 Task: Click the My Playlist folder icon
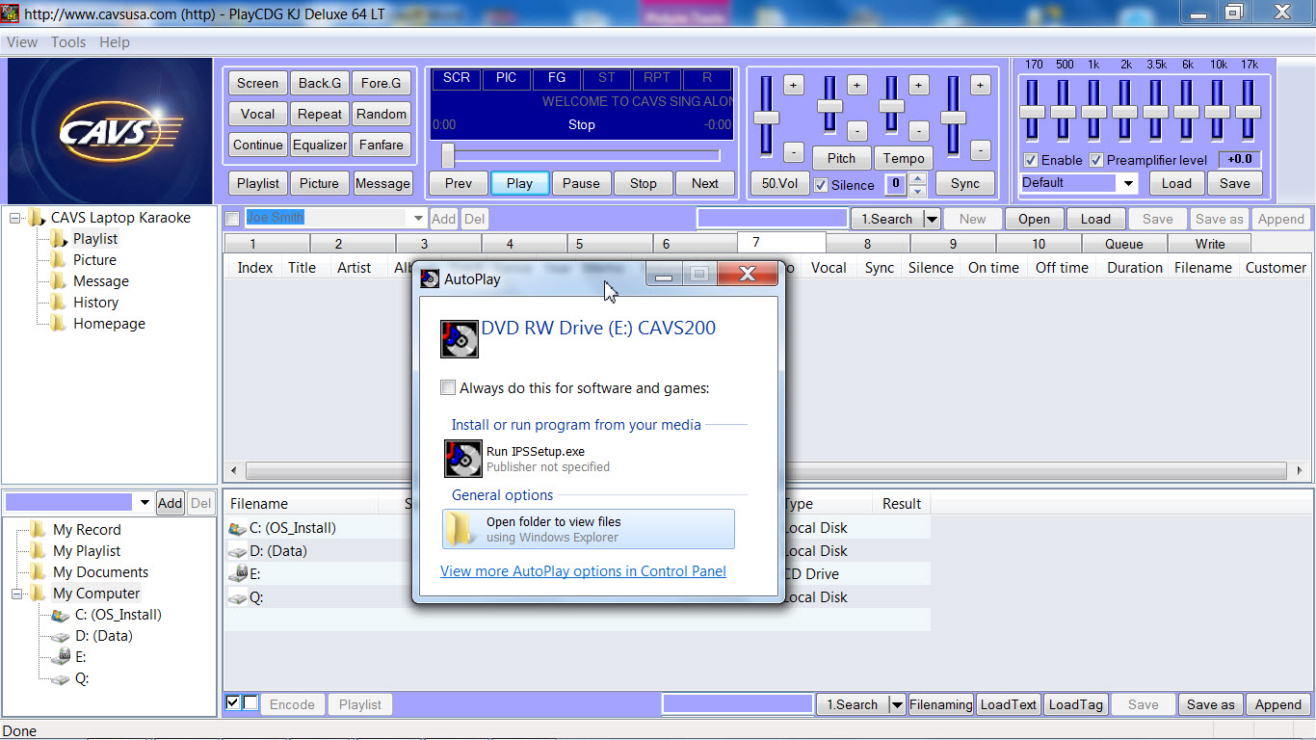[39, 551]
